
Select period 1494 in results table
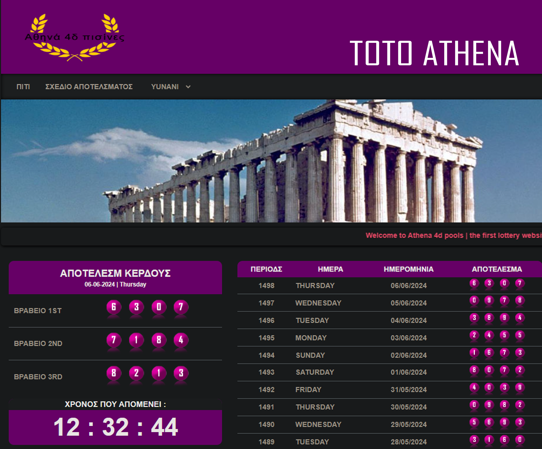pyautogui.click(x=266, y=355)
